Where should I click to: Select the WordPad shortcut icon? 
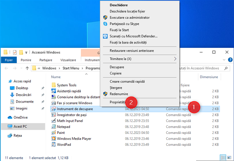[54, 145]
